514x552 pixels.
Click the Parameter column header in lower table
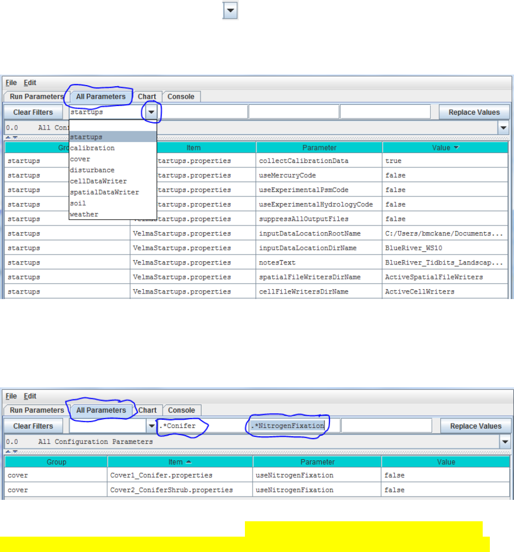coord(317,462)
